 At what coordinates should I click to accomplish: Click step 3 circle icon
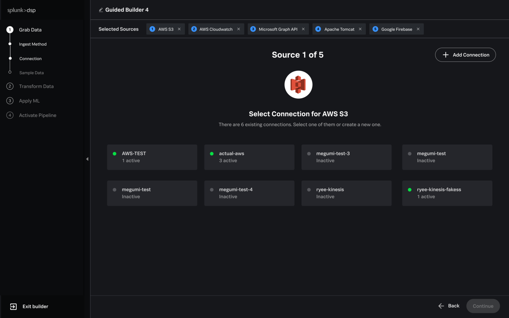(10, 101)
